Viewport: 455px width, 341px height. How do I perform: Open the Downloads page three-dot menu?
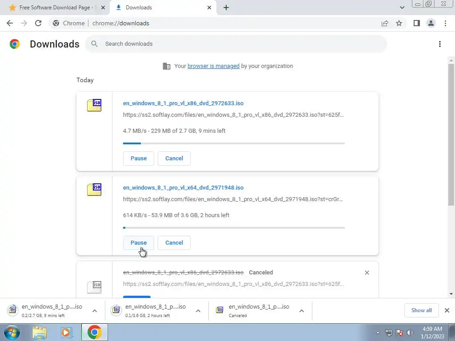[440, 44]
